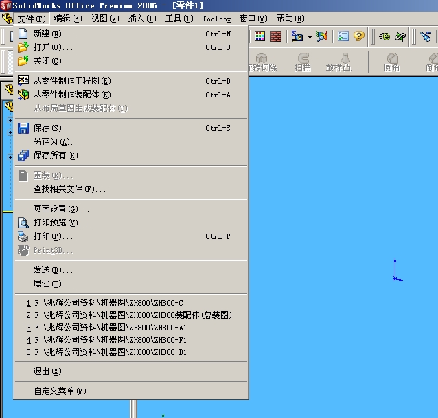Viewport: 438px width, 418px height.
Task: Expand the second feature tree node
Action: coord(10,132)
